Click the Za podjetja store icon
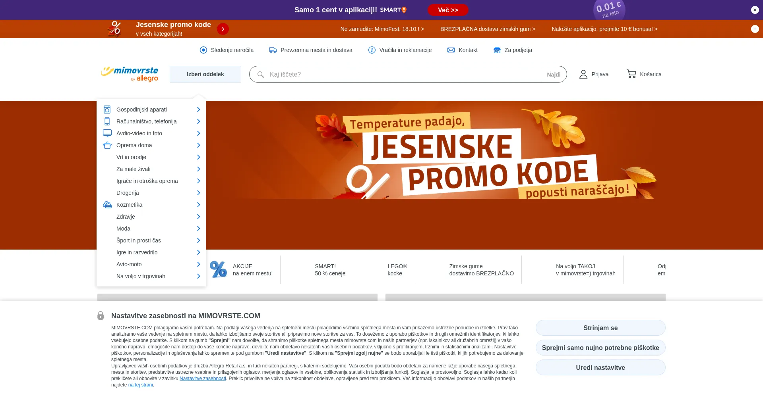Image resolution: width=763 pixels, height=394 pixels. (497, 50)
